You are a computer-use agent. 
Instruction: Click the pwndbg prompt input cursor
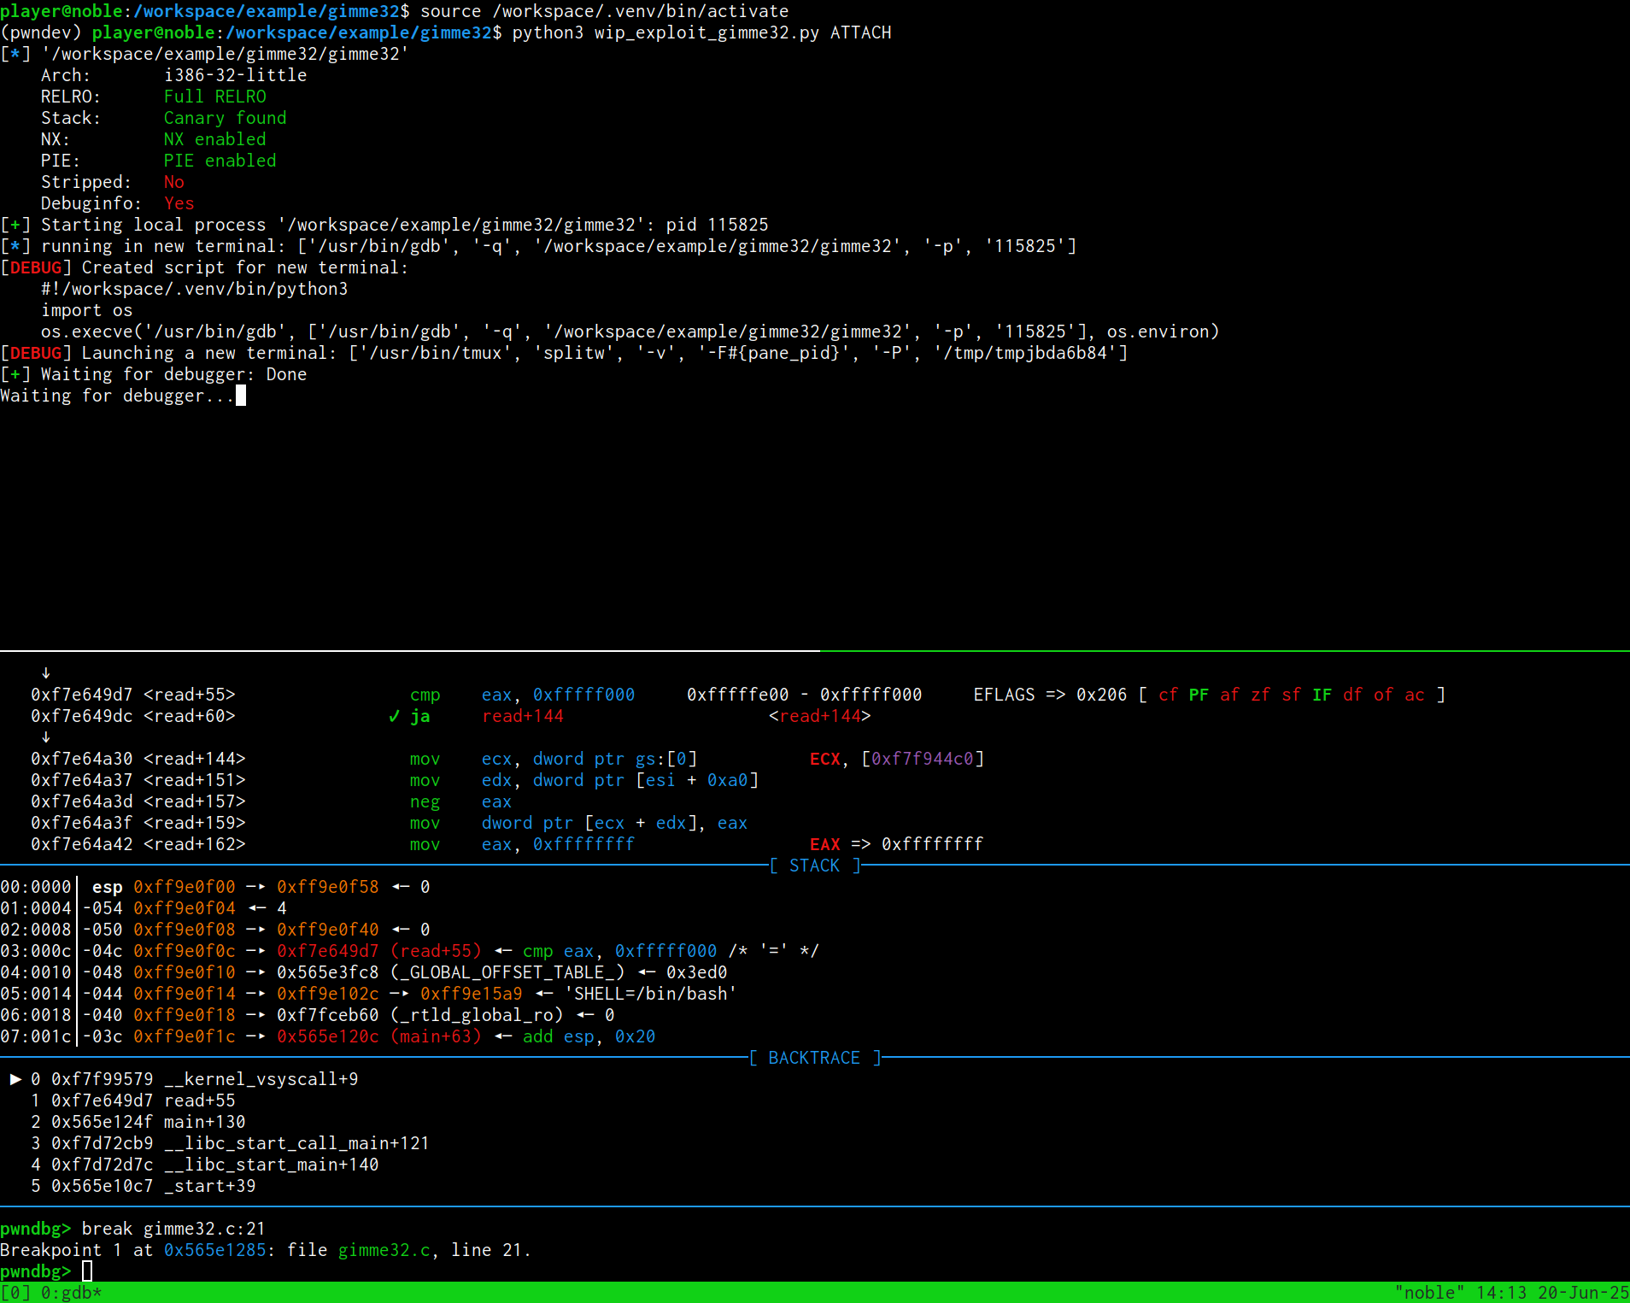pyautogui.click(x=87, y=1271)
